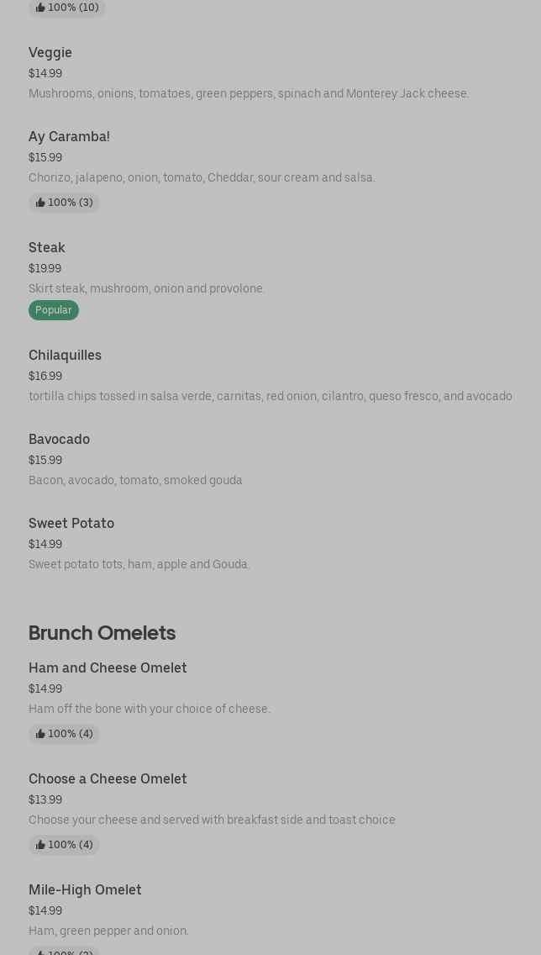
Task: Open the Veggie menu item
Action: (x=50, y=52)
